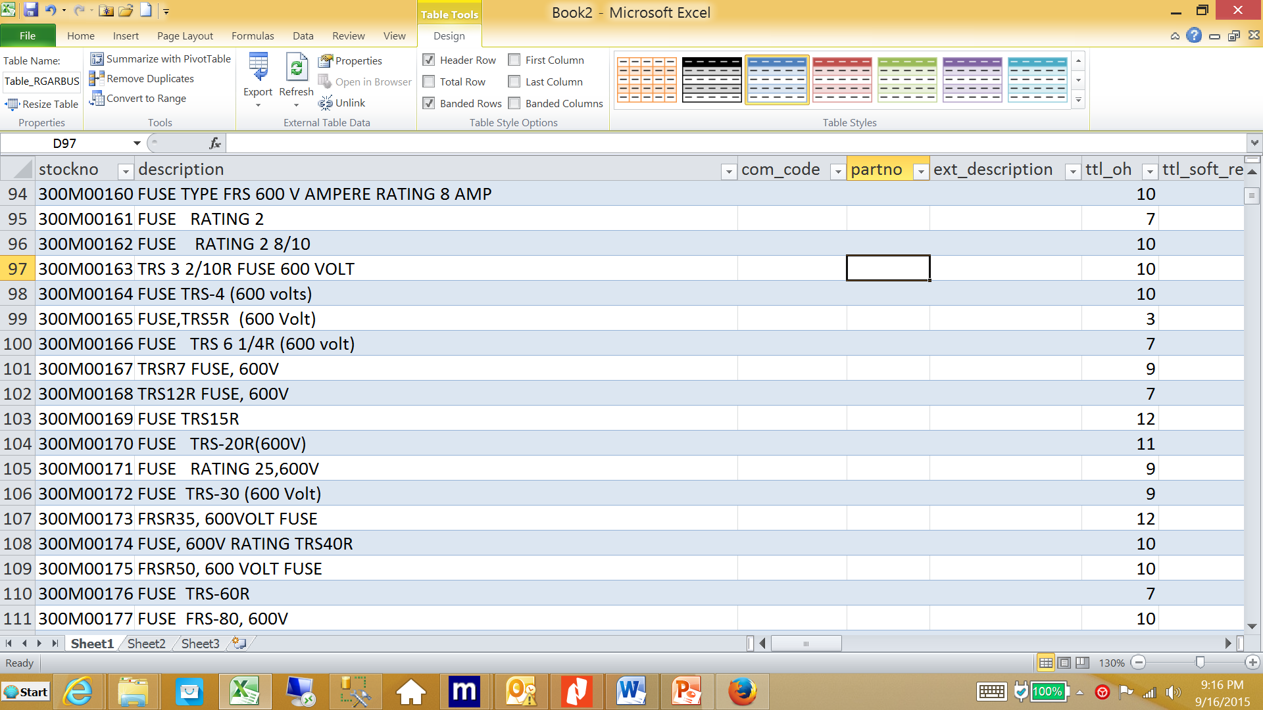Open Firefox from the taskbar
The width and height of the screenshot is (1263, 710).
tap(742, 692)
